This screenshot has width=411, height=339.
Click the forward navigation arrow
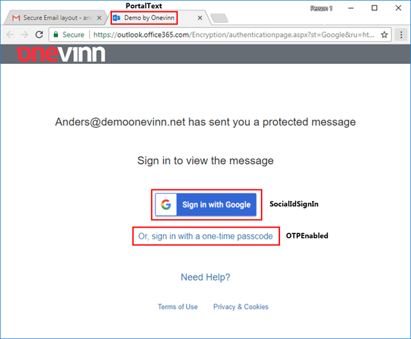tap(25, 34)
